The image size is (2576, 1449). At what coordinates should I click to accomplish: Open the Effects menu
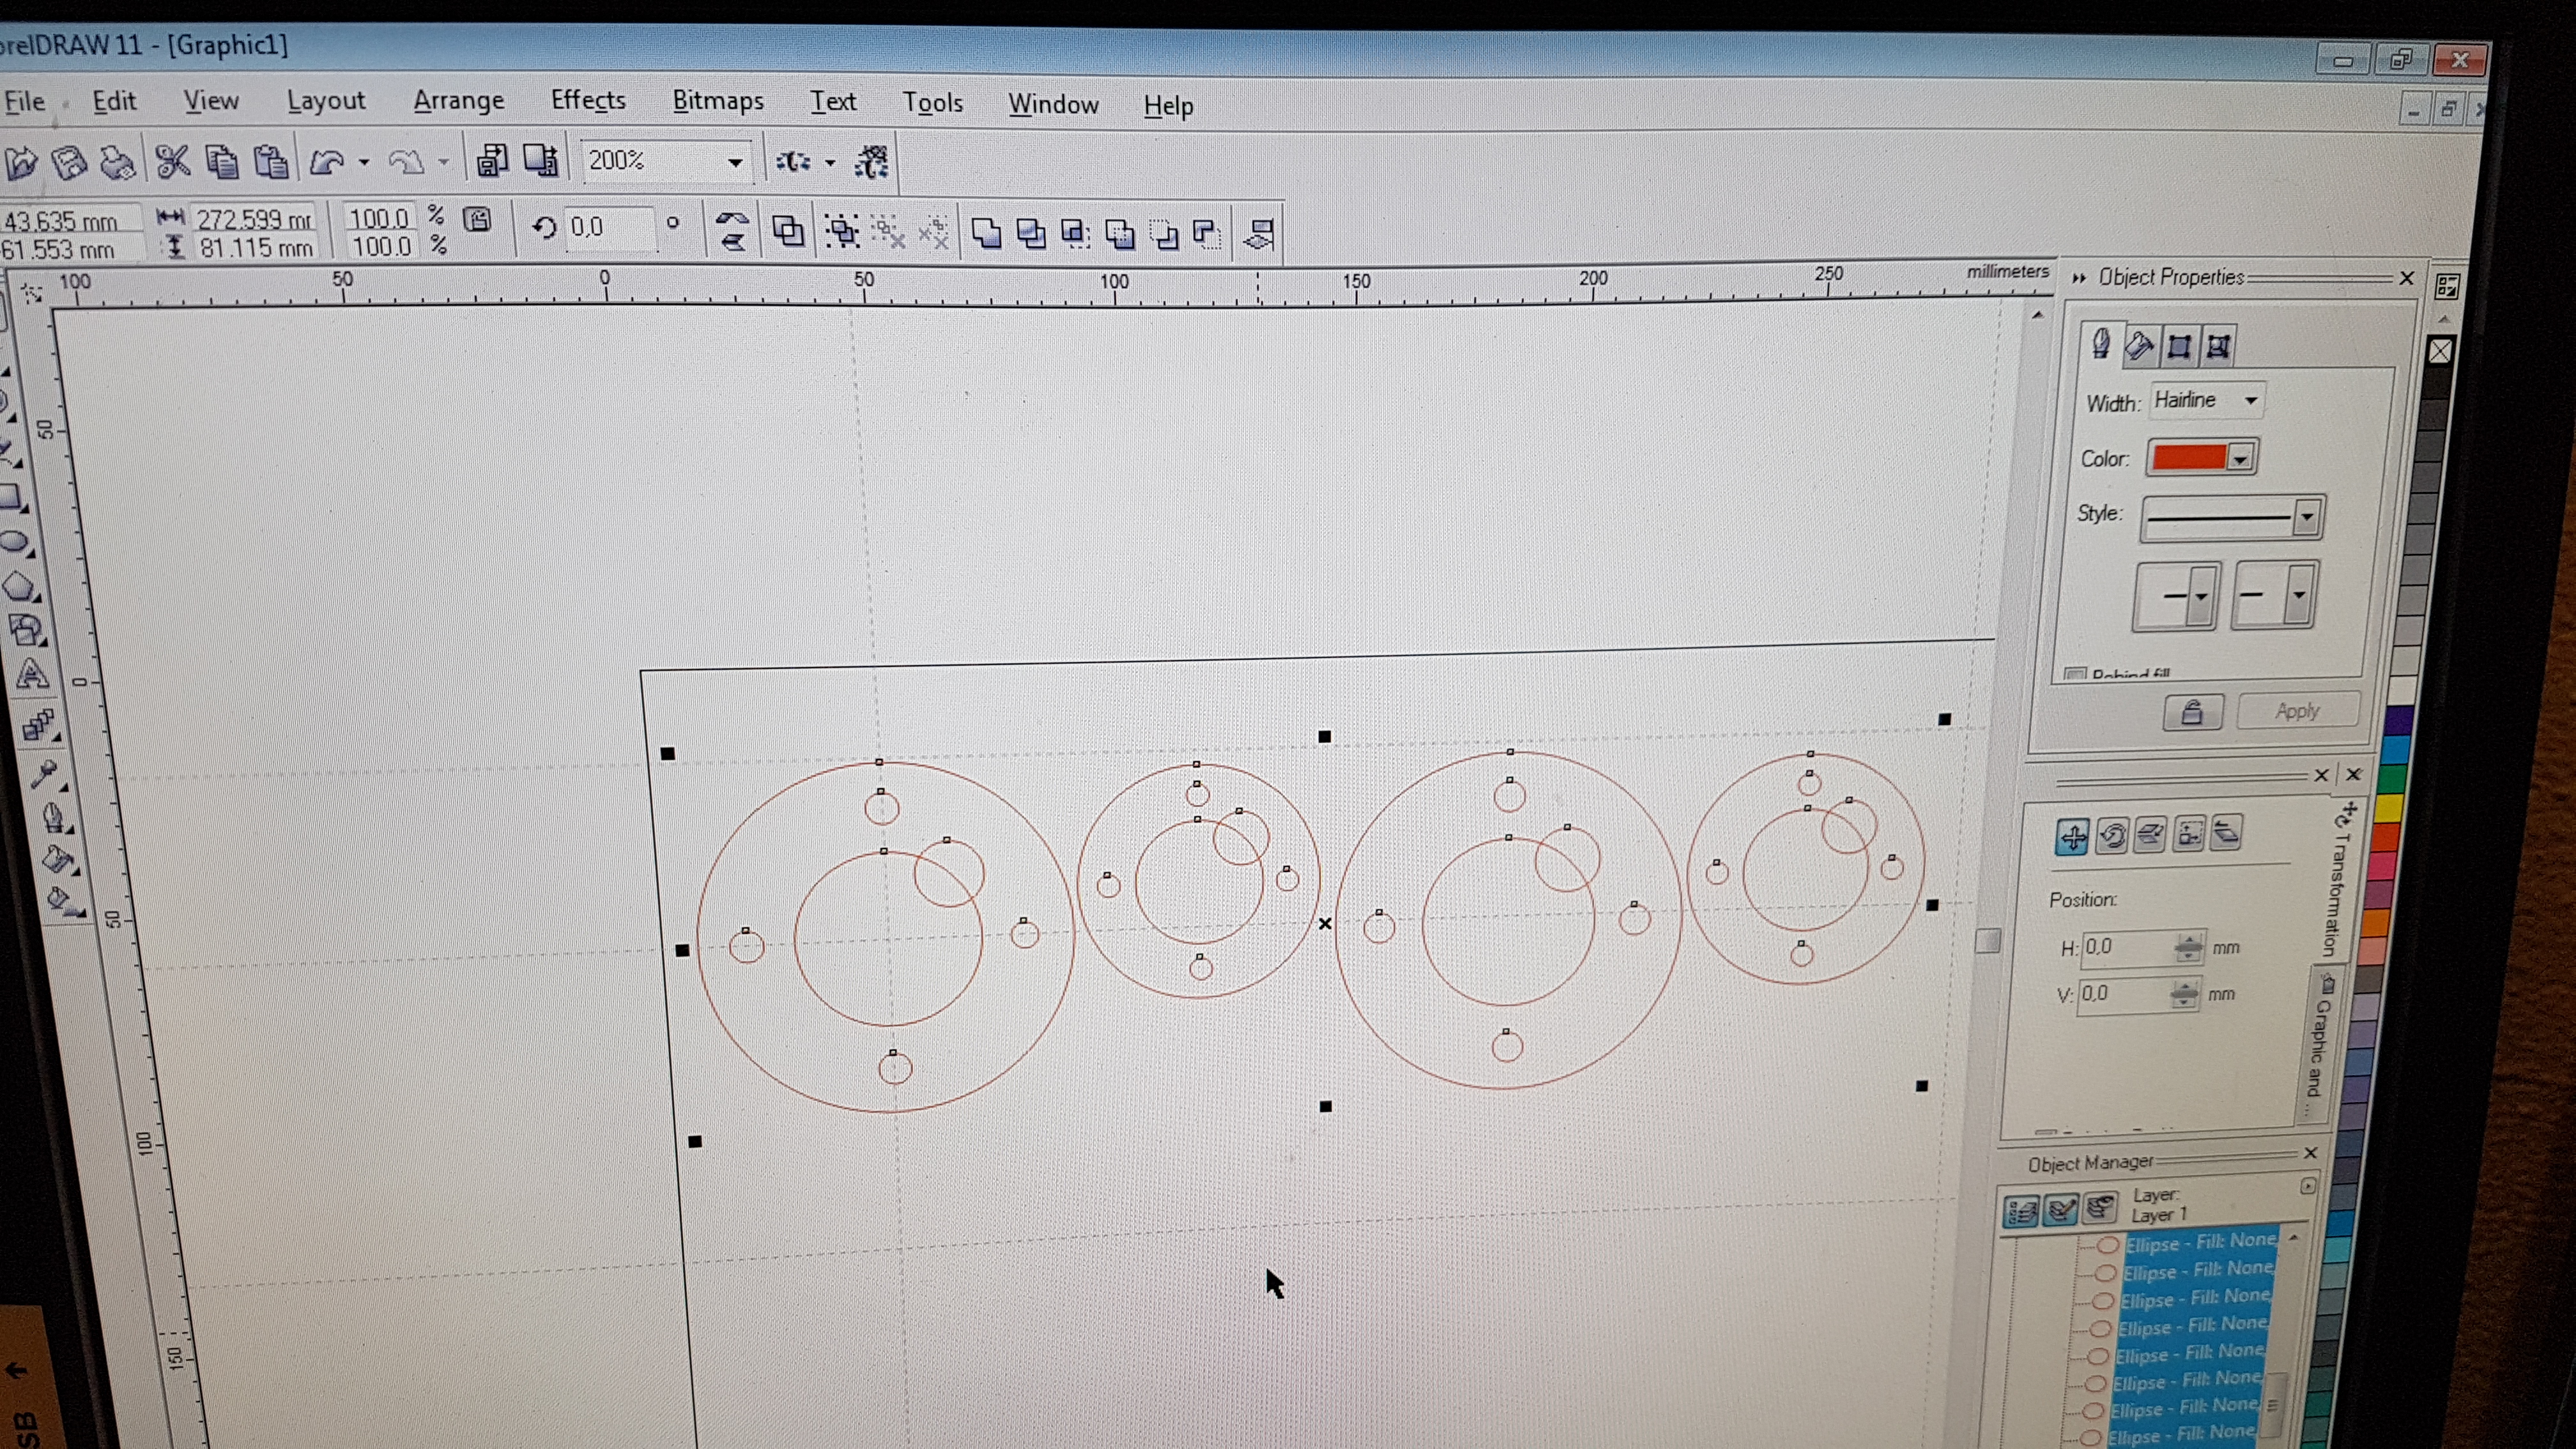point(588,101)
